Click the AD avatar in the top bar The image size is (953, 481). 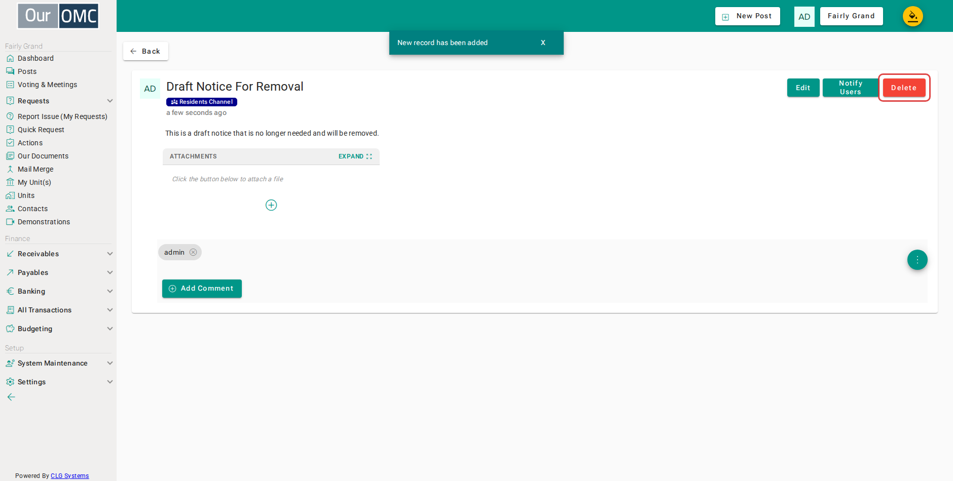804,17
